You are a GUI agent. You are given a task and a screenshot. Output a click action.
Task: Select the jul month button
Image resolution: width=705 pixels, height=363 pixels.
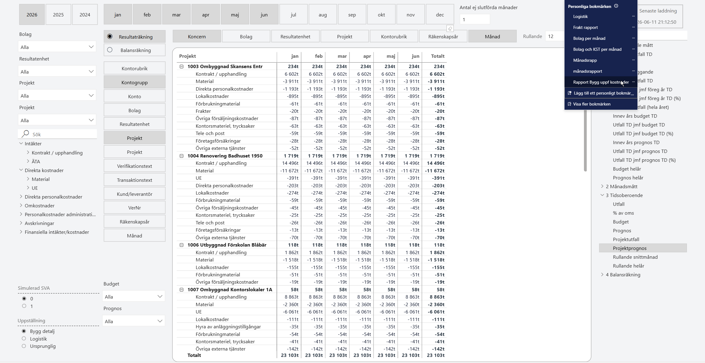tap(293, 15)
